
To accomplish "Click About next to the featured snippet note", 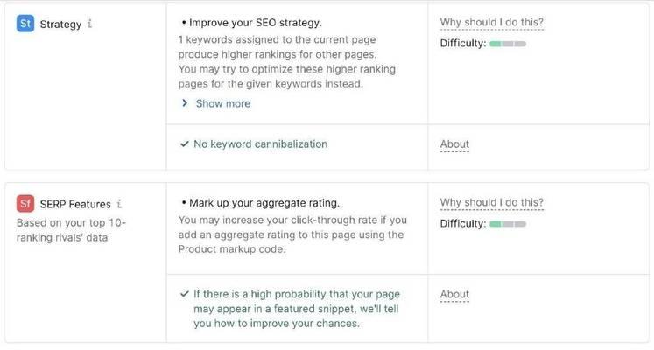I will click(454, 294).
